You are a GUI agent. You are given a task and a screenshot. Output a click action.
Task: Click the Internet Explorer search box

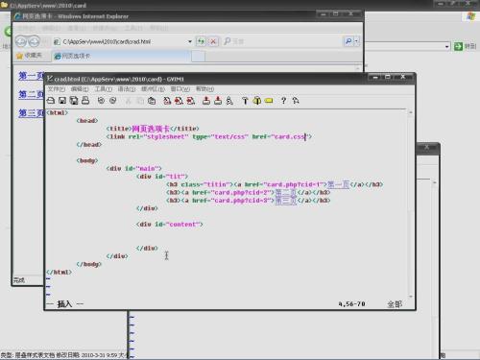(x=283, y=41)
